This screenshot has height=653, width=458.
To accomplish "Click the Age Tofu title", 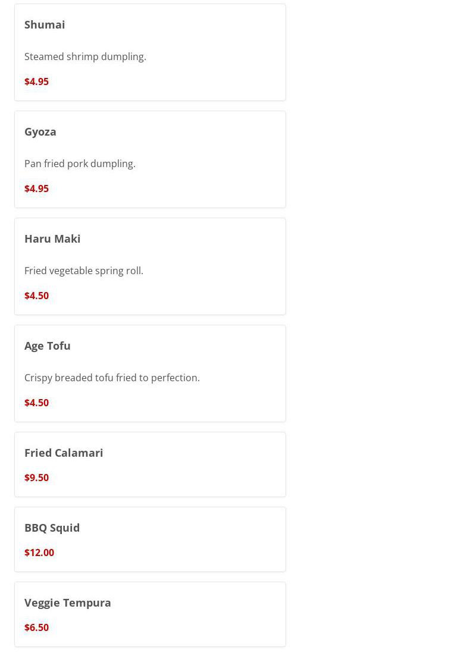I will (48, 346).
